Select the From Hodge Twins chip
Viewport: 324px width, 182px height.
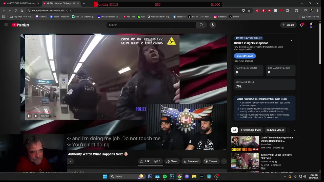pyautogui.click(x=251, y=130)
